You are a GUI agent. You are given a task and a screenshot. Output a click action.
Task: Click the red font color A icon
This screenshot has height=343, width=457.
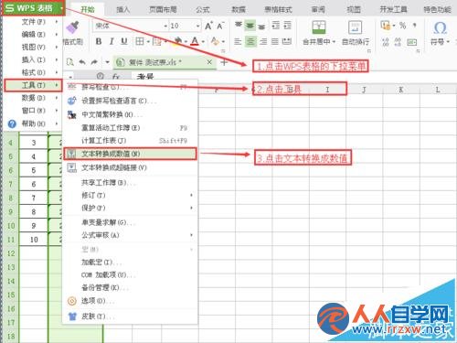[x=195, y=41]
